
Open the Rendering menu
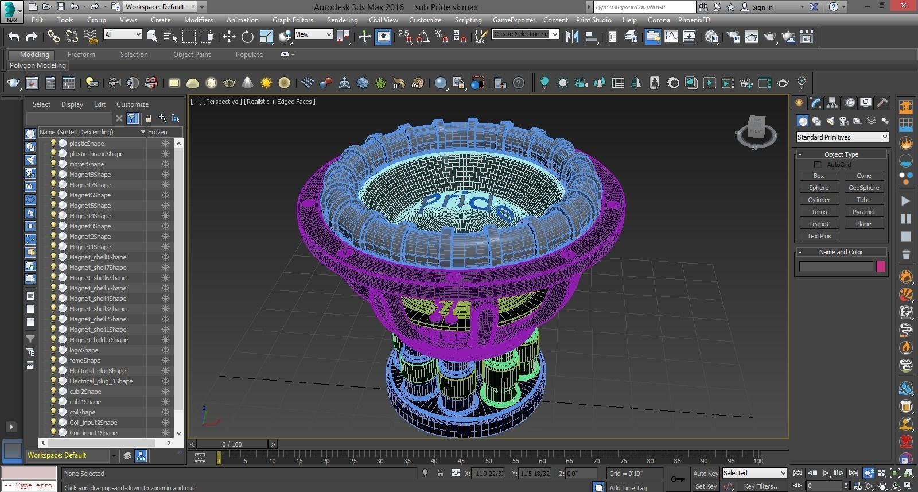[x=342, y=20]
